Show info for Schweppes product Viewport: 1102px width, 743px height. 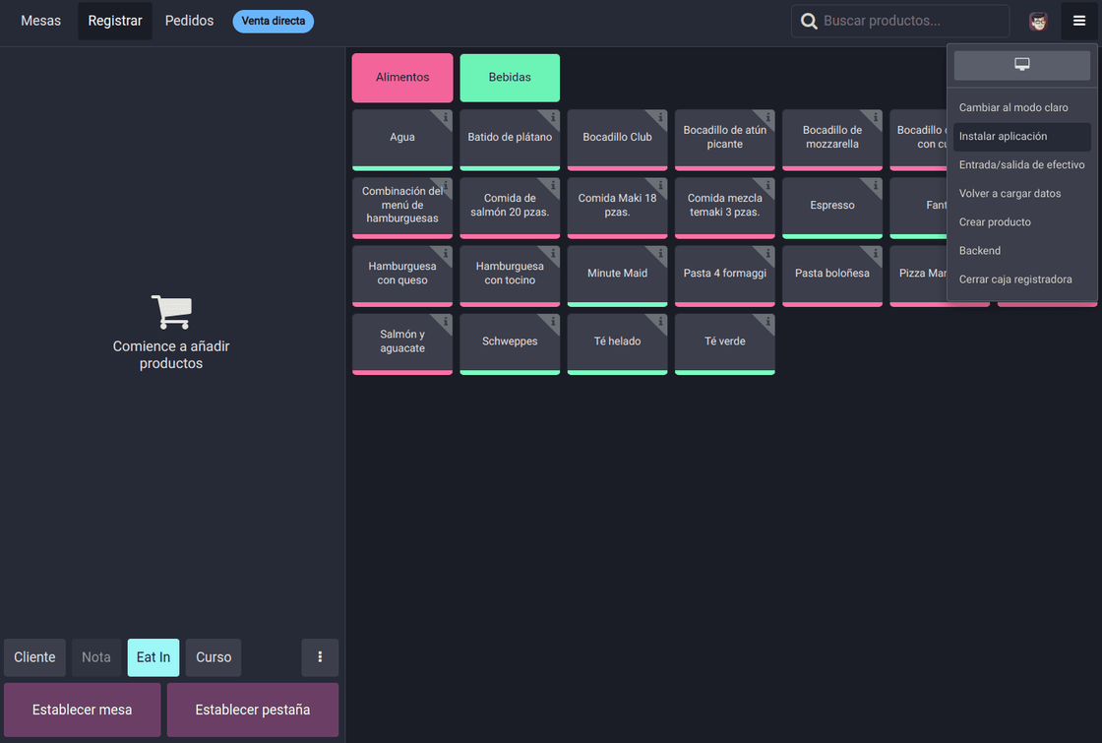553,322
